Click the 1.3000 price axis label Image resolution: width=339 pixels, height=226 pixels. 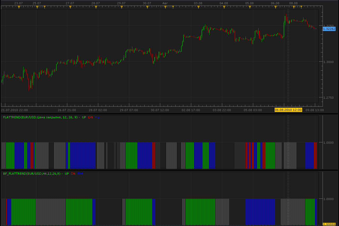[x=328, y=62]
